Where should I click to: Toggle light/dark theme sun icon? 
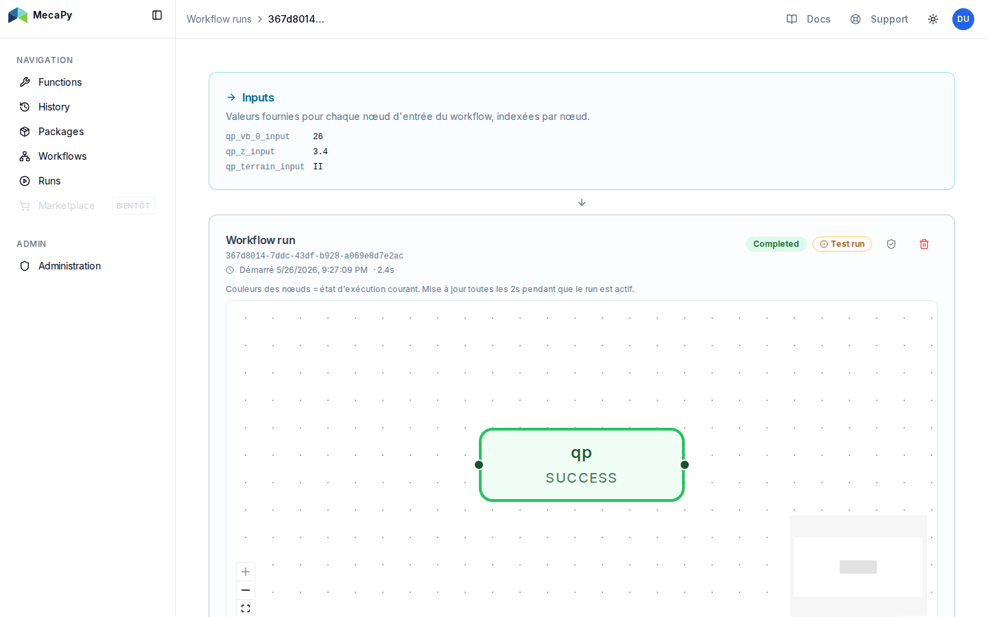click(x=933, y=19)
